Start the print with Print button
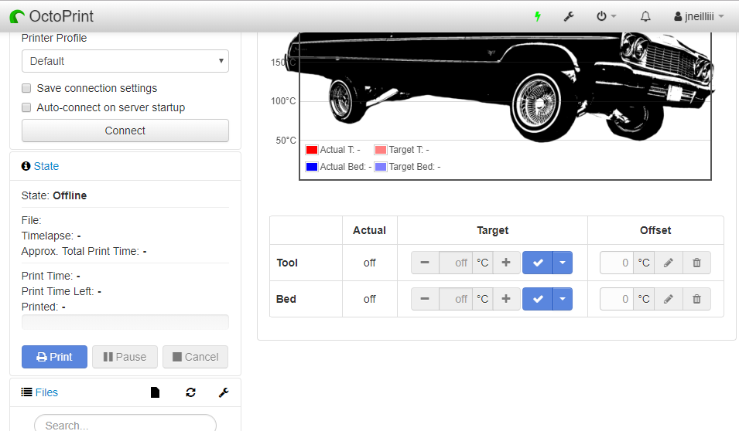Image resolution: width=739 pixels, height=431 pixels. pos(54,357)
